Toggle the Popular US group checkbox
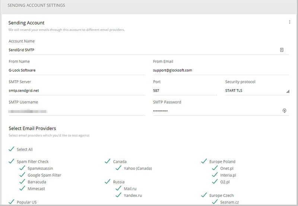 coord(12,202)
